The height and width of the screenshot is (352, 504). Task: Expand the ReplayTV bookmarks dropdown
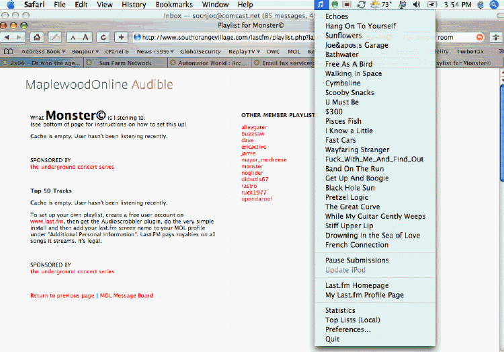[x=245, y=52]
